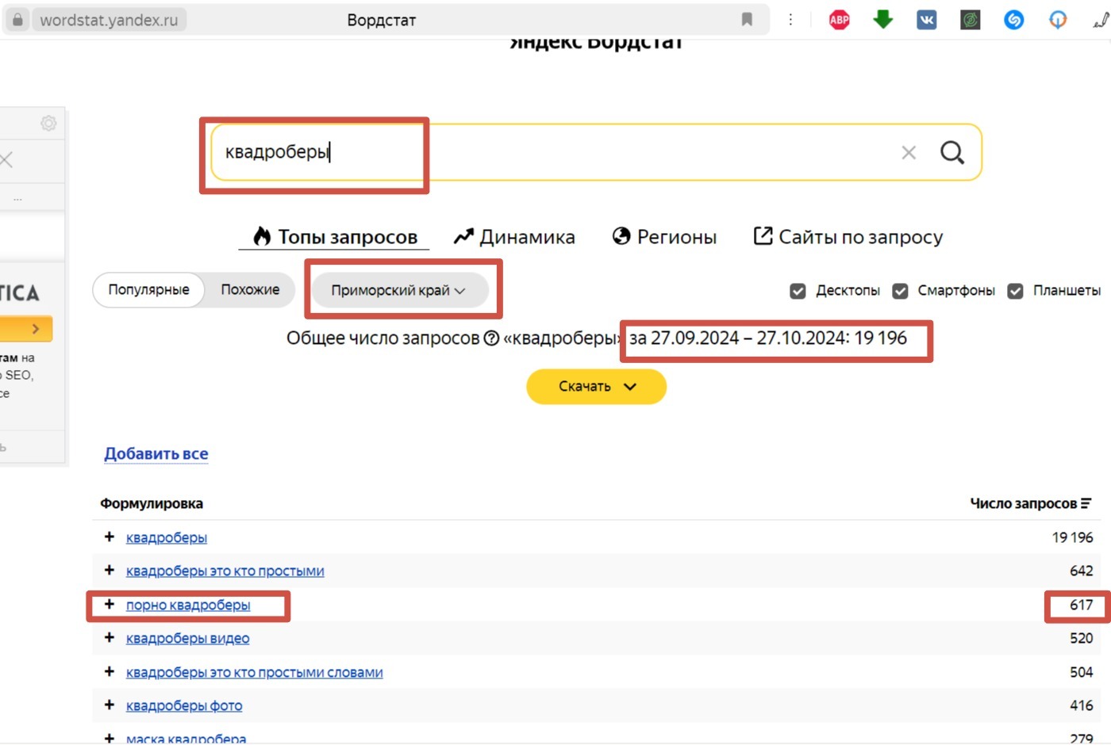Click the green download arrow extension
Screen dimensions: 1111x745
pyautogui.click(x=882, y=20)
